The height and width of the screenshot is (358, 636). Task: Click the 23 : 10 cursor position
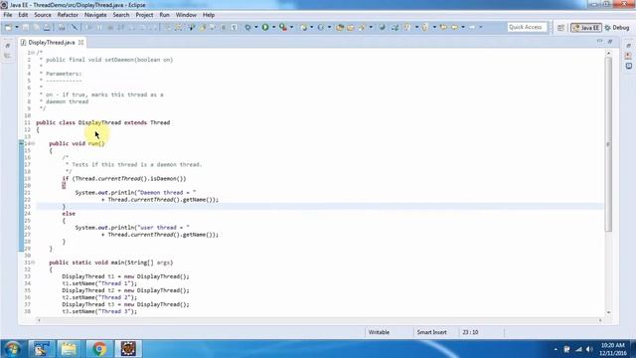tap(470, 332)
